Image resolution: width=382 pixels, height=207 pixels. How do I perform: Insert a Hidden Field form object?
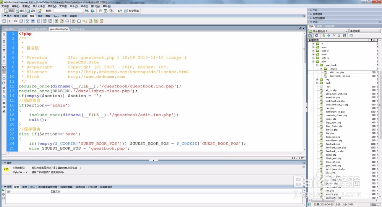tap(16, 21)
